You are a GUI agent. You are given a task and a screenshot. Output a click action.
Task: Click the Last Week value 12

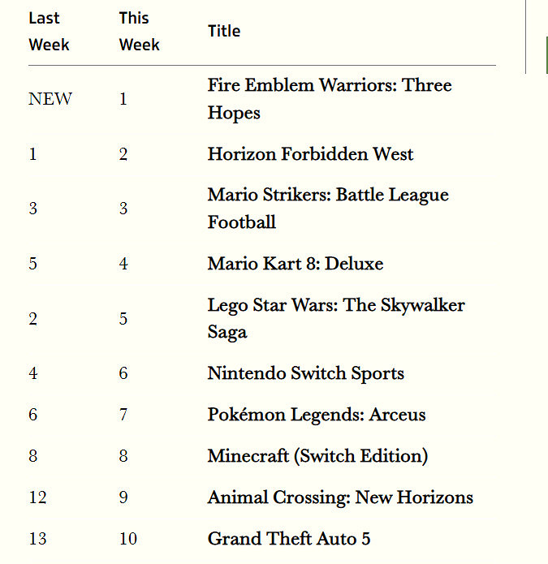(x=37, y=497)
